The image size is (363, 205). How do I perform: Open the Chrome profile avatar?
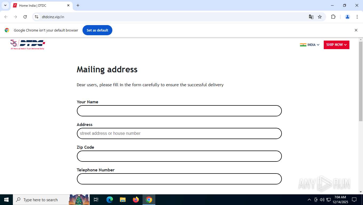348,17
